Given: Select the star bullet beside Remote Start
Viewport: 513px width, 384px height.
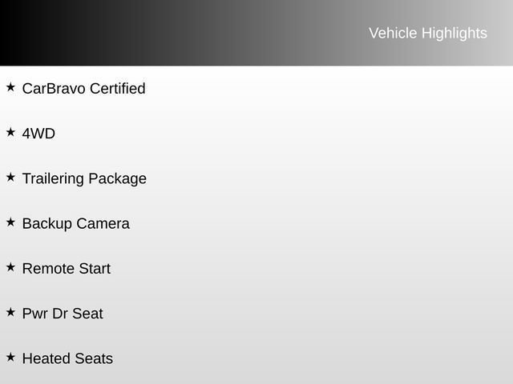Looking at the screenshot, I should coord(10,267).
